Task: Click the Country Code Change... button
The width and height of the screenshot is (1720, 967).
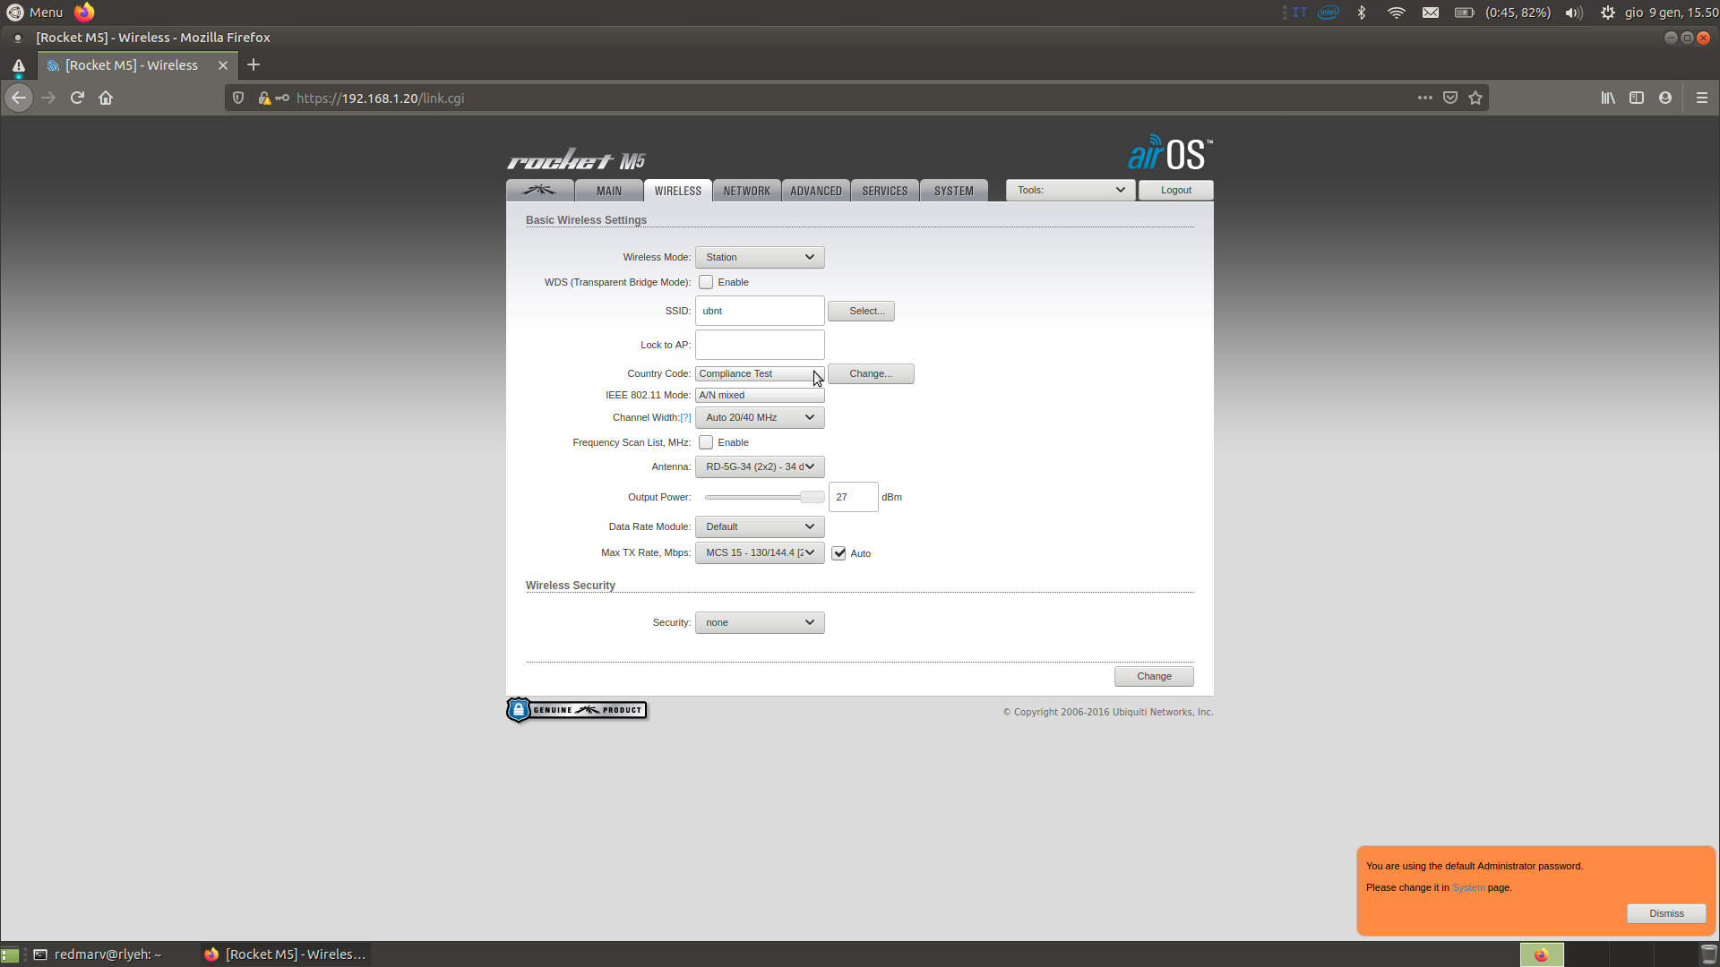Action: [871, 373]
